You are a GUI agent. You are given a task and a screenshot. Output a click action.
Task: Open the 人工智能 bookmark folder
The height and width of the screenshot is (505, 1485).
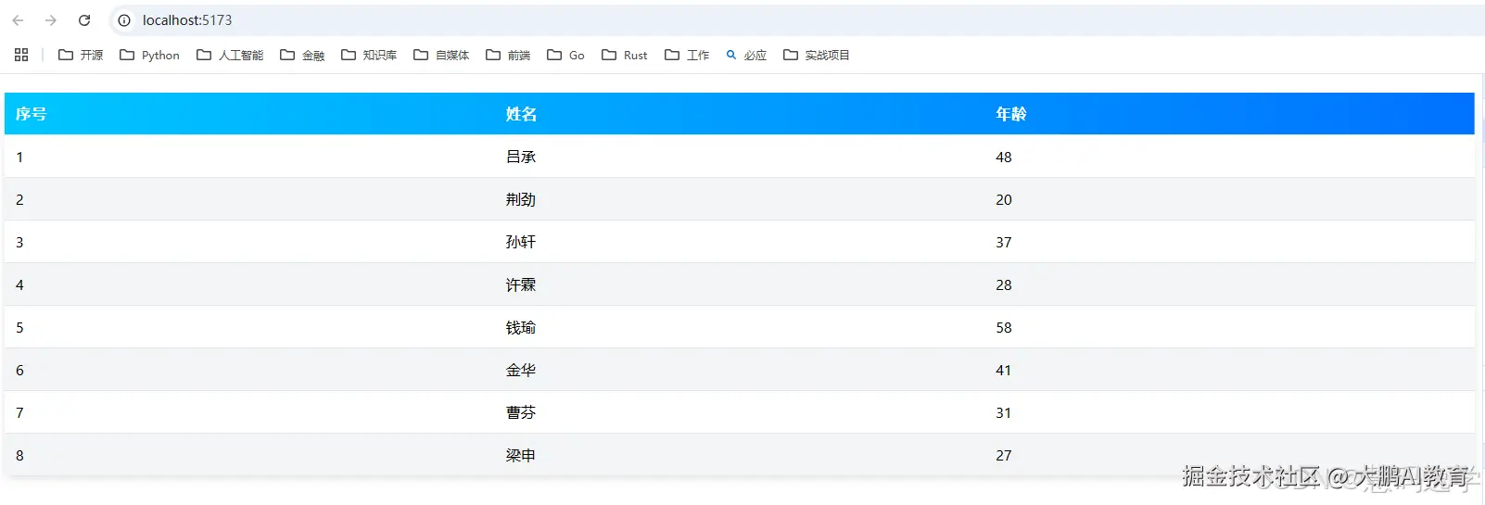tap(230, 55)
